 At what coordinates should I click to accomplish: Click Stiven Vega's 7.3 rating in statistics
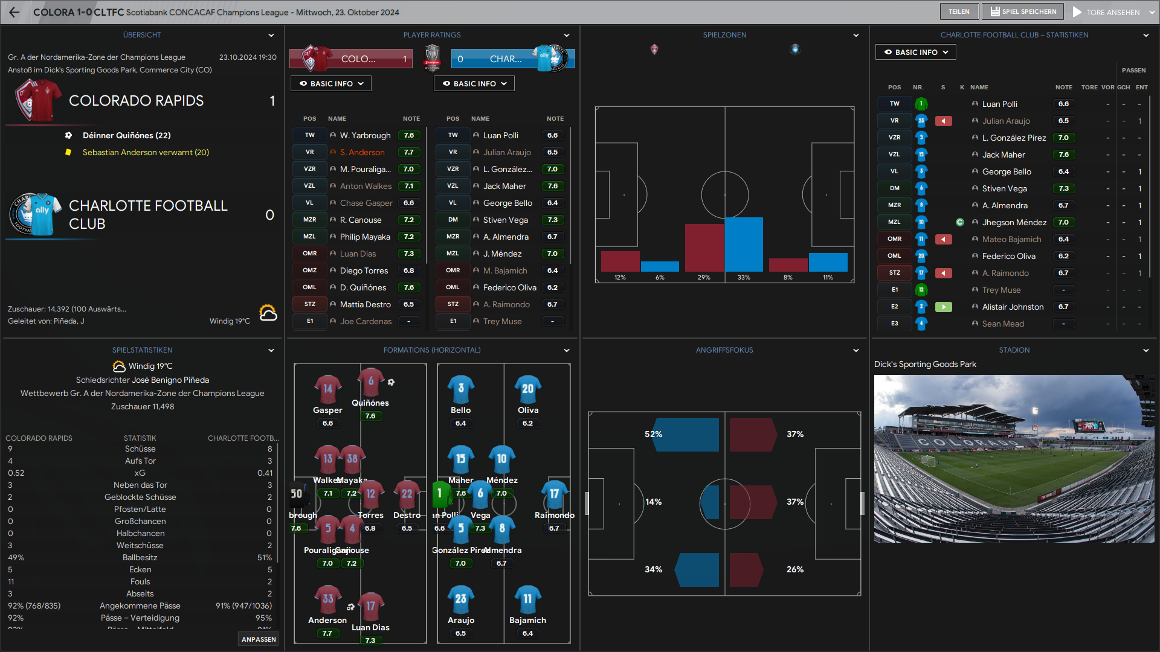(1064, 189)
